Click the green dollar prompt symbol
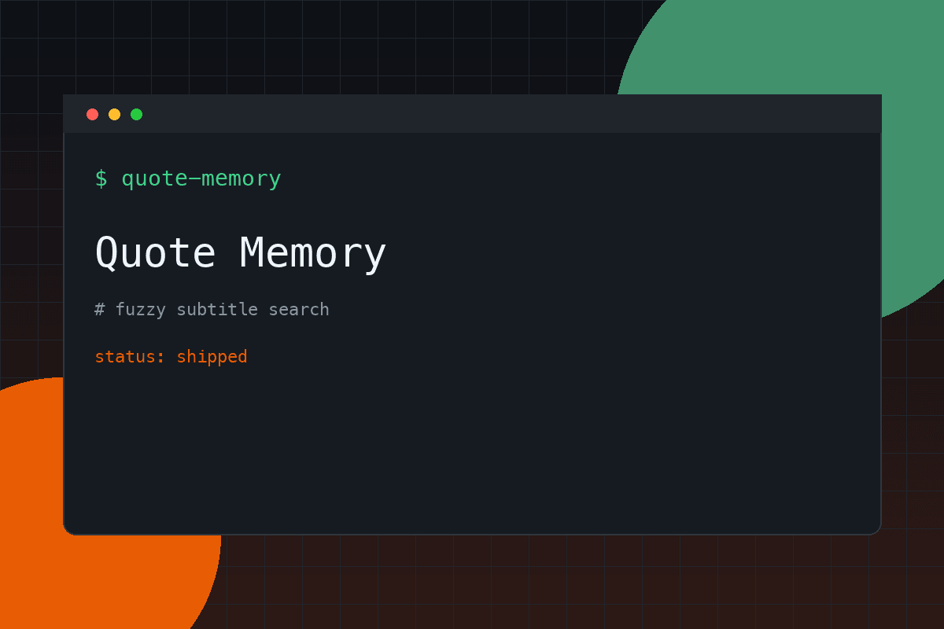 [101, 178]
